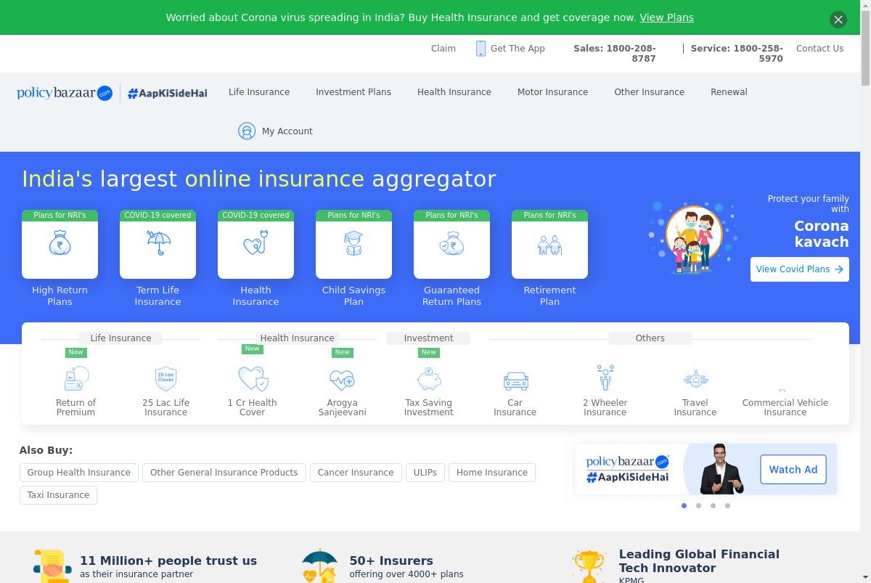Screen dimensions: 871x583
Task: Follow the View Plans link in banner
Action: click(x=666, y=17)
